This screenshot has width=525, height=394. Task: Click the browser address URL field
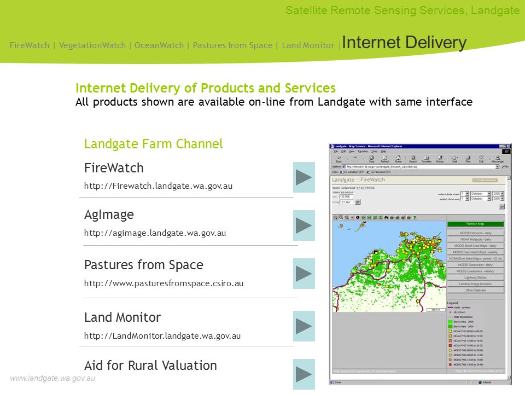[421, 166]
